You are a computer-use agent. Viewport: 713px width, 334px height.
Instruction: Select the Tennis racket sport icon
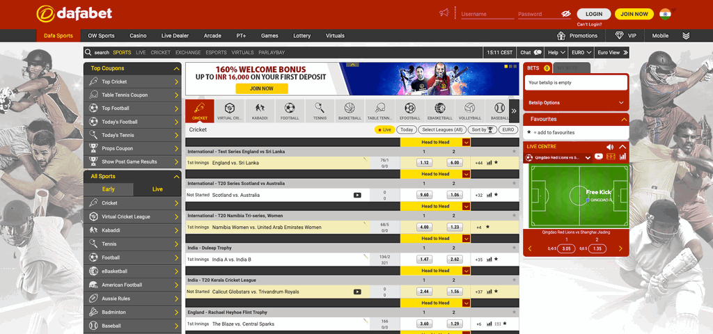(320, 111)
